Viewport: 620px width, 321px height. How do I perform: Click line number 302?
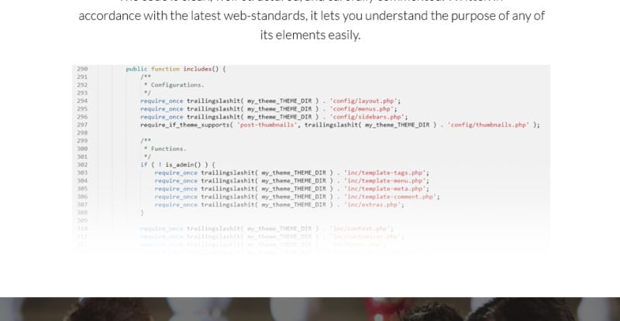tap(82, 165)
